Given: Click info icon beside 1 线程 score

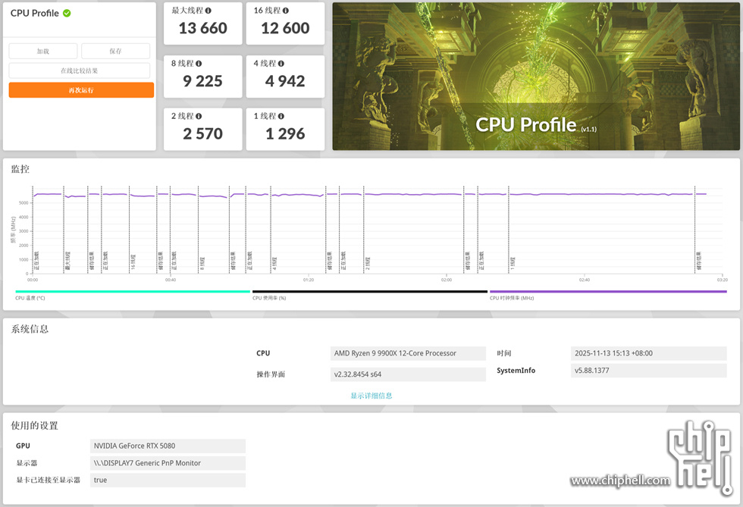Looking at the screenshot, I should point(281,117).
